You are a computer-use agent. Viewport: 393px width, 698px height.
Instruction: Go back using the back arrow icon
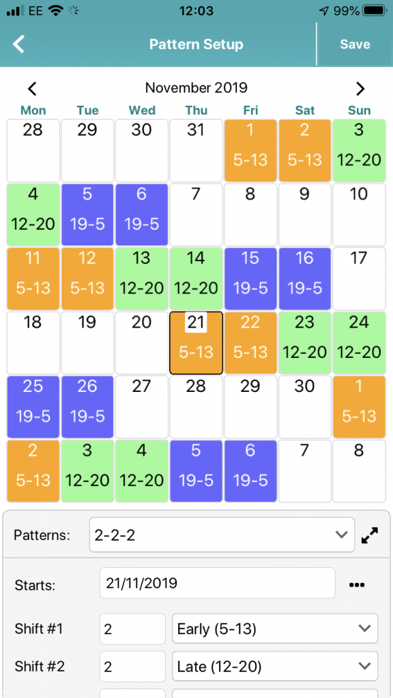tap(18, 44)
